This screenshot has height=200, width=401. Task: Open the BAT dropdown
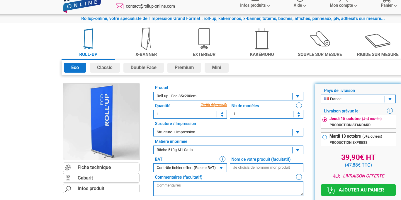(x=190, y=168)
